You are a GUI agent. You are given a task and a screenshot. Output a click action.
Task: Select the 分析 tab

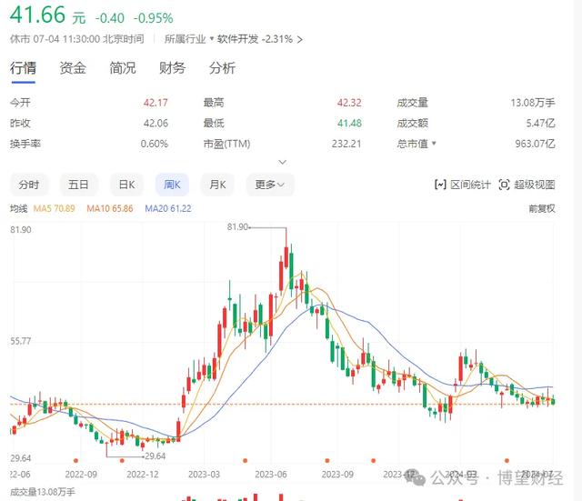[x=222, y=68]
